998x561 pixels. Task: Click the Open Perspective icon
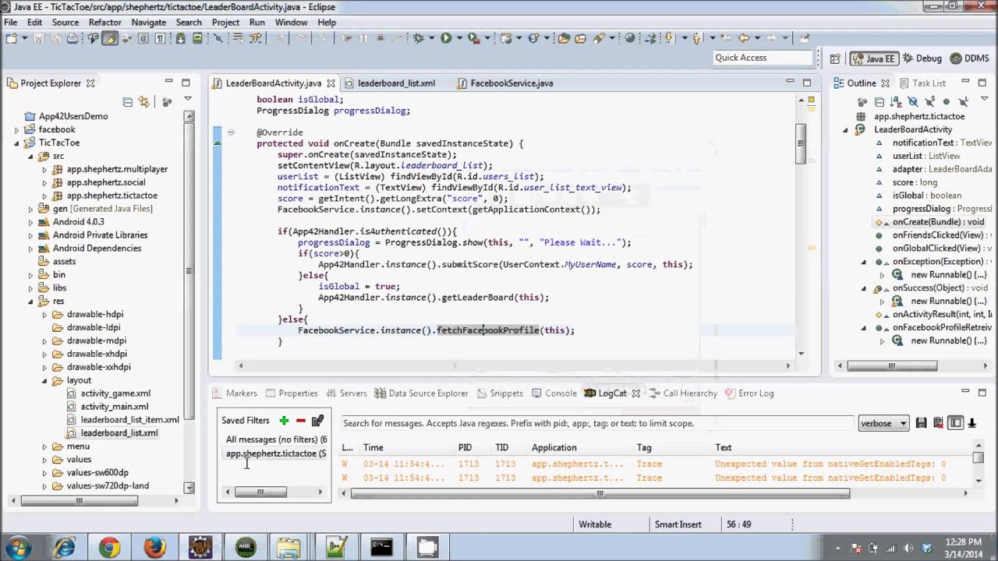[834, 58]
